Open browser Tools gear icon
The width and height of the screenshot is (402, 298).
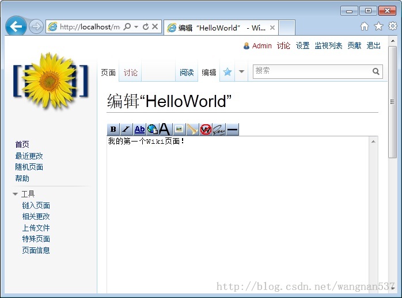pos(393,26)
